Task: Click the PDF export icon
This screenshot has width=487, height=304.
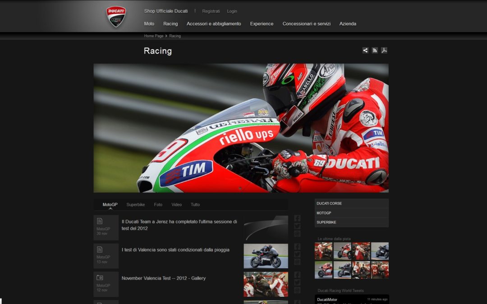Action: coord(384,50)
